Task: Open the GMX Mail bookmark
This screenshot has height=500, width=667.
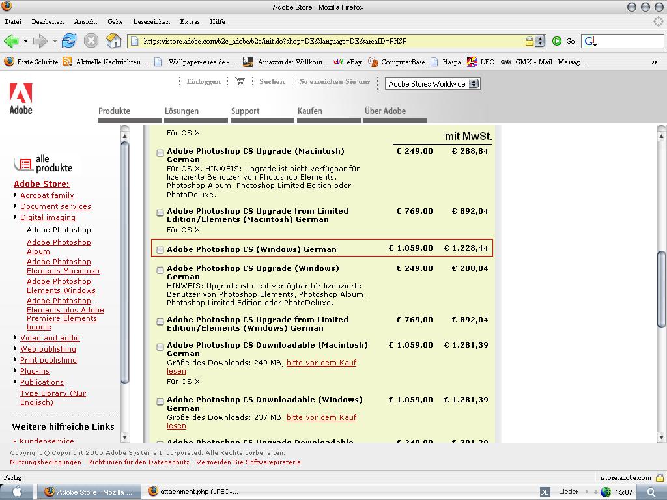Action: coord(543,62)
